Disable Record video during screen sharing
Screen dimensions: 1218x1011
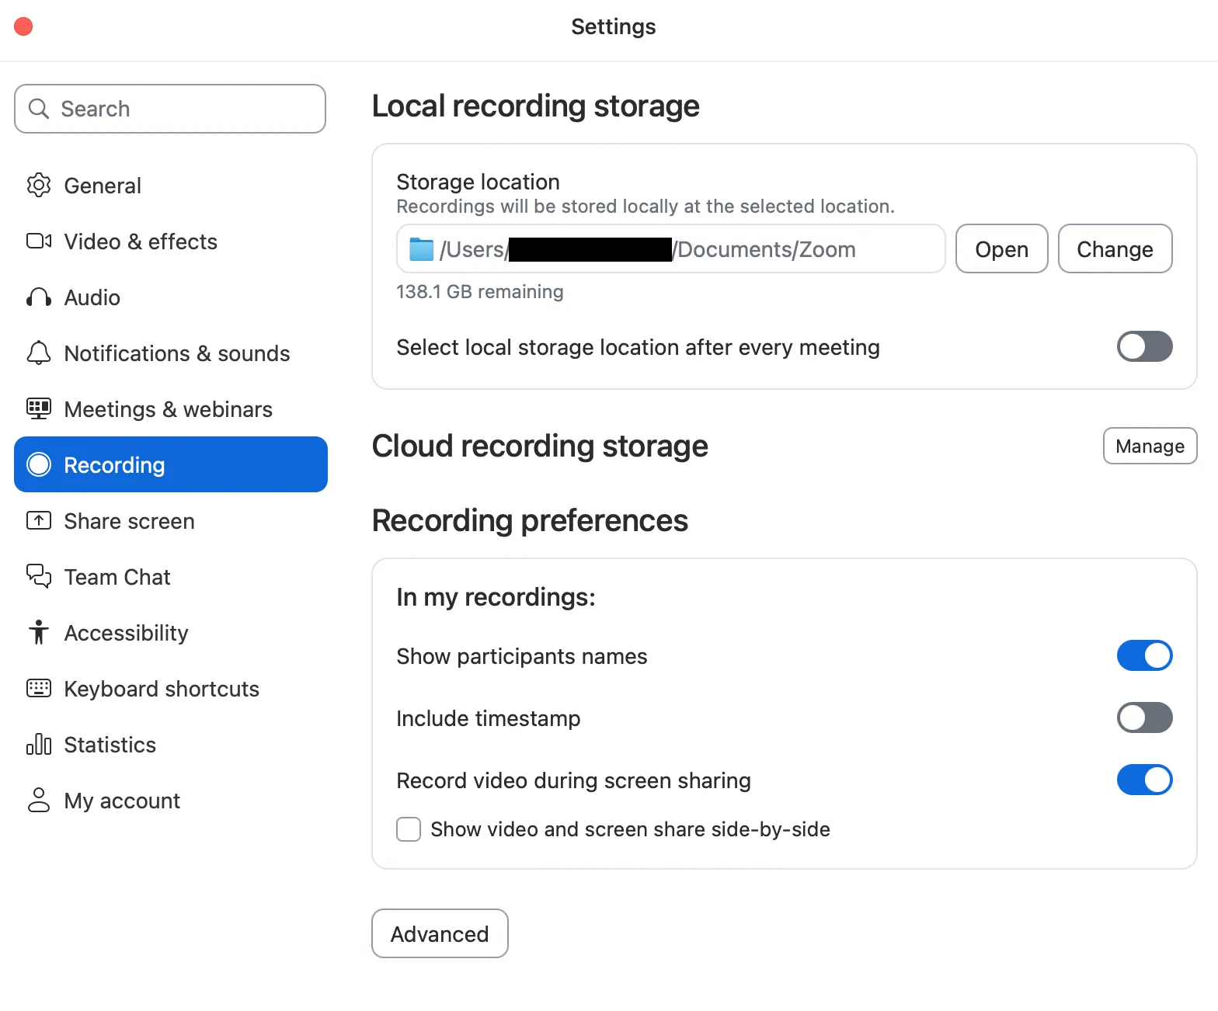tap(1144, 780)
